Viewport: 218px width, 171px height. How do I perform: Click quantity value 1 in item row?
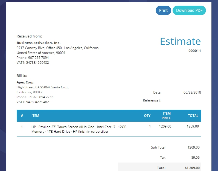click(x=150, y=126)
